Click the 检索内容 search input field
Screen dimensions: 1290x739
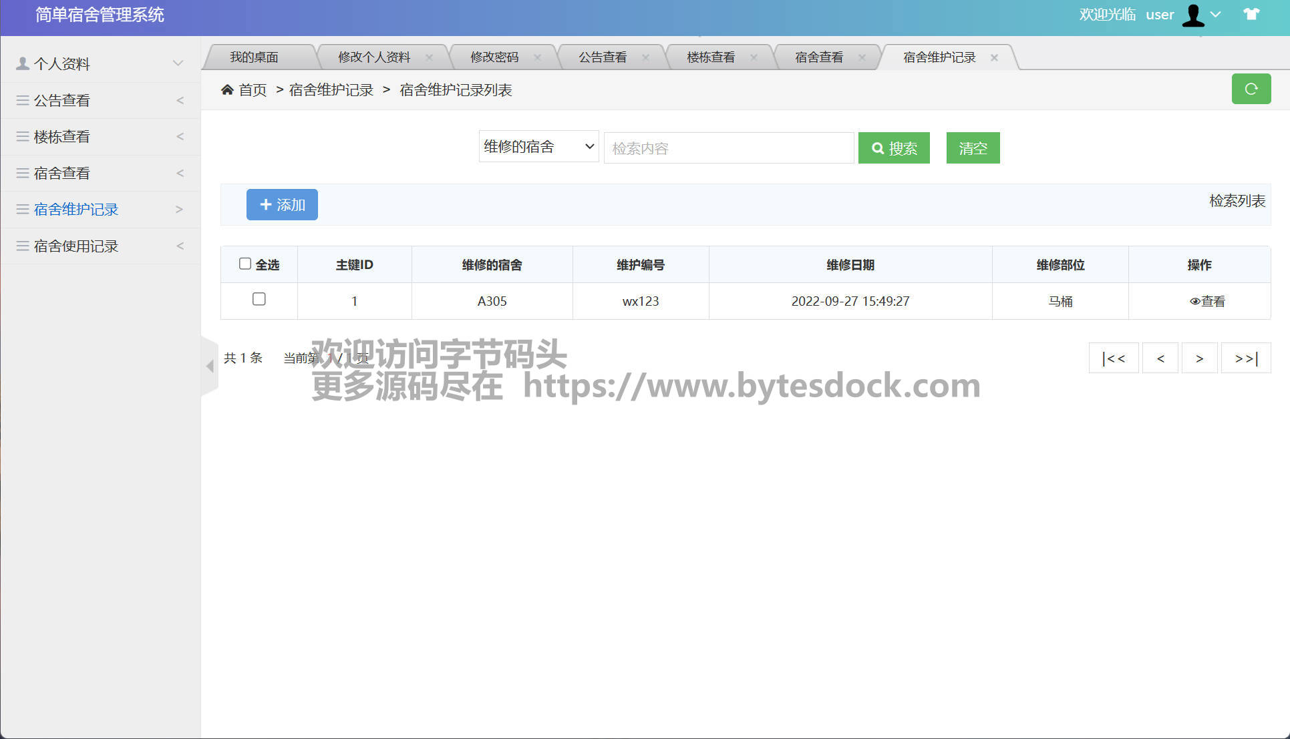[x=728, y=148]
